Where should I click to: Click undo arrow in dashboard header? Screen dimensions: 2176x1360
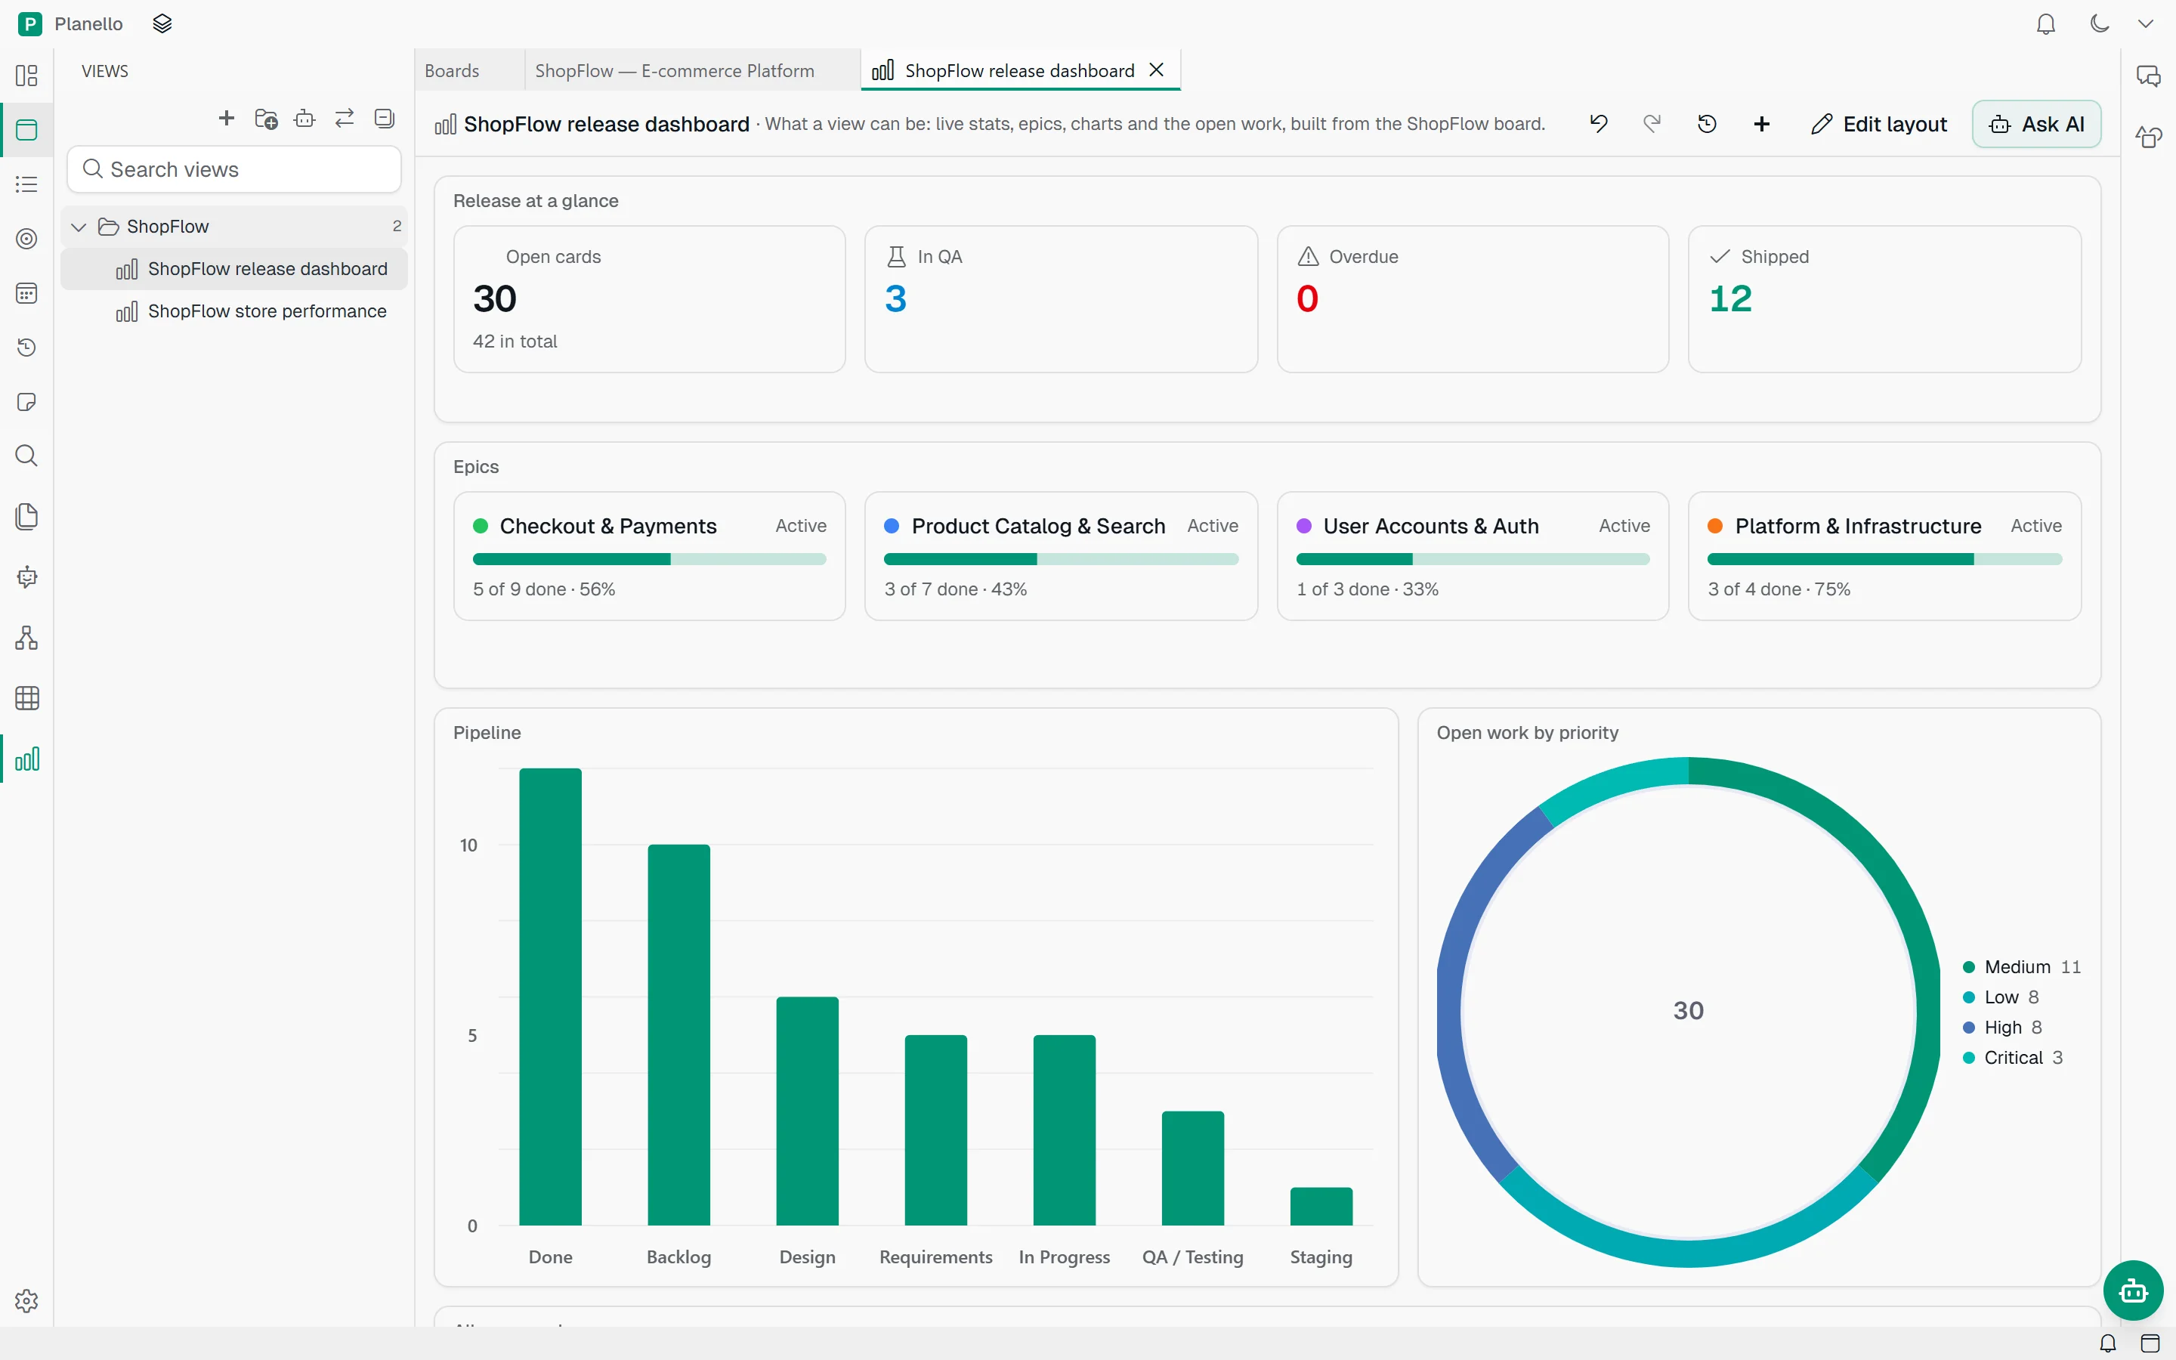(1599, 124)
